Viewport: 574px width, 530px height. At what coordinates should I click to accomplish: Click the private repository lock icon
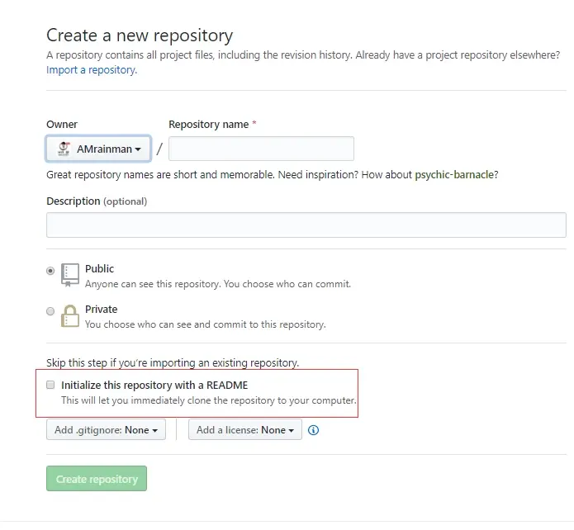point(70,316)
